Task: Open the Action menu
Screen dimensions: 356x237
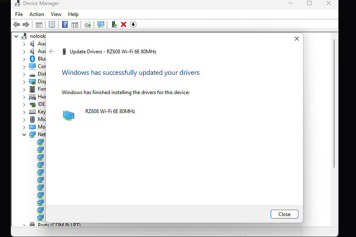Action: 37,14
